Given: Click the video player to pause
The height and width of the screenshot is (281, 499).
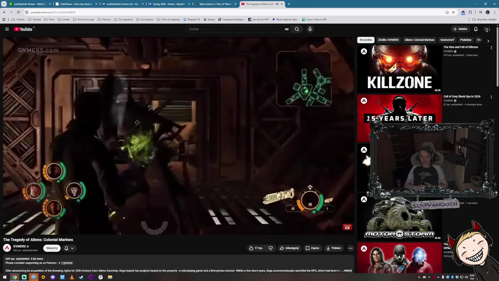Looking at the screenshot, I should point(179,136).
